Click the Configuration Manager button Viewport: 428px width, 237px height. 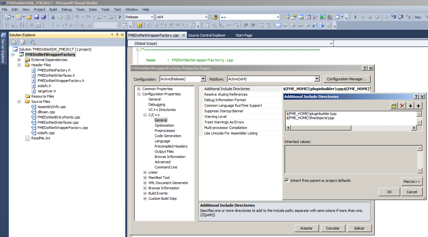click(347, 79)
